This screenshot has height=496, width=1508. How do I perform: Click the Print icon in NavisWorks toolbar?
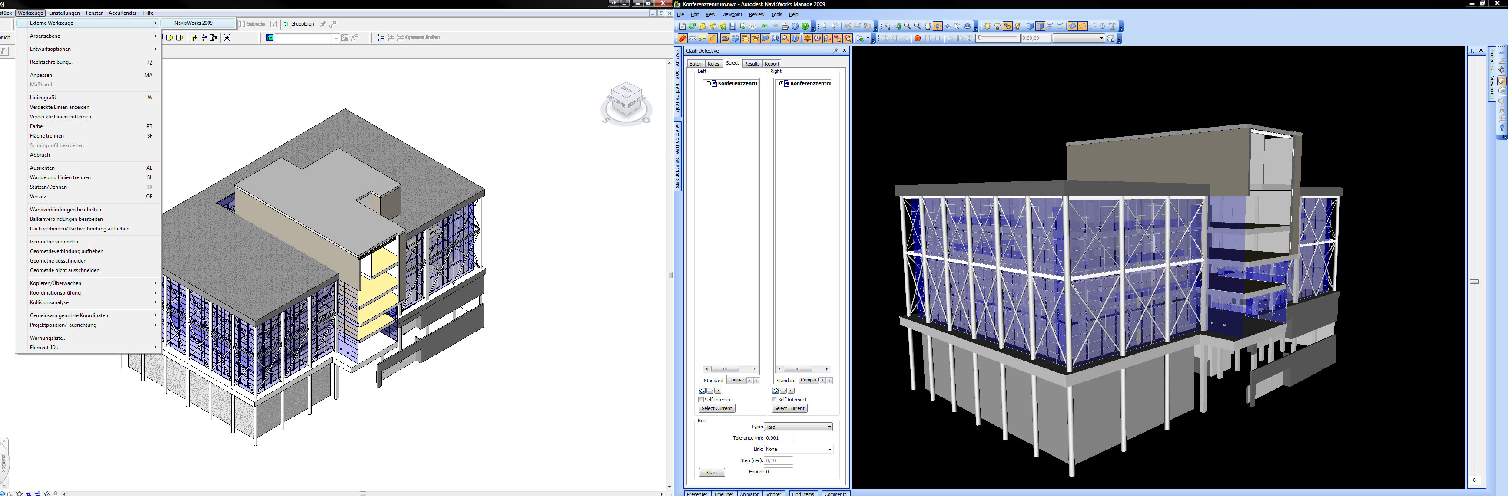coord(785,26)
